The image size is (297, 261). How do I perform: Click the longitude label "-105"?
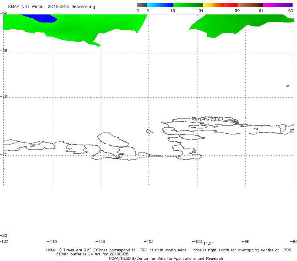(x=148, y=242)
